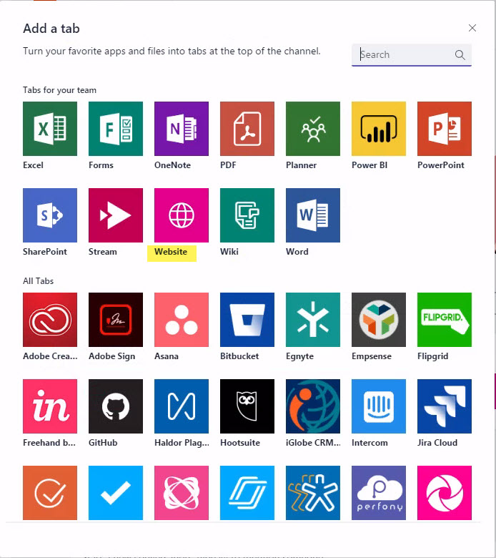Add an Excel tab
This screenshot has height=558, width=496.
[x=50, y=129]
